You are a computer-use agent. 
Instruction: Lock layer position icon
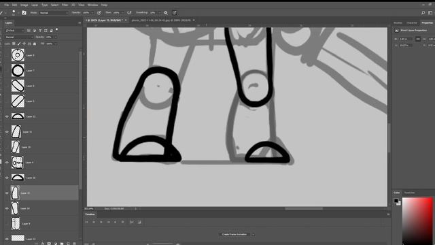point(24,44)
